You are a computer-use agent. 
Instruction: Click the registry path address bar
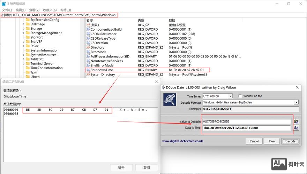click(153, 15)
